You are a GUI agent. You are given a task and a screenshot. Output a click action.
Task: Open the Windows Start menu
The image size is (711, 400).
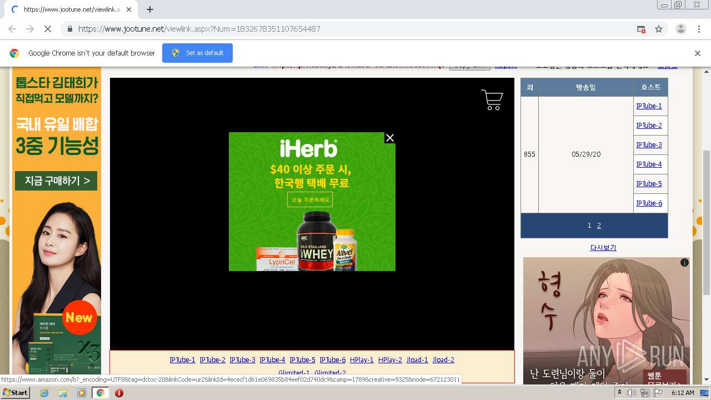[x=15, y=393]
